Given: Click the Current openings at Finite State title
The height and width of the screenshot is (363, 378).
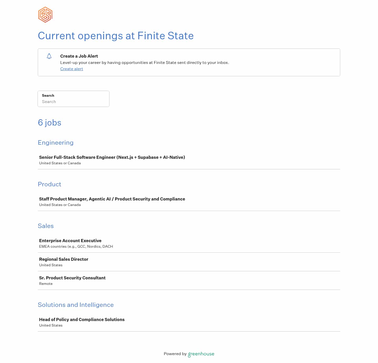Looking at the screenshot, I should tap(116, 36).
